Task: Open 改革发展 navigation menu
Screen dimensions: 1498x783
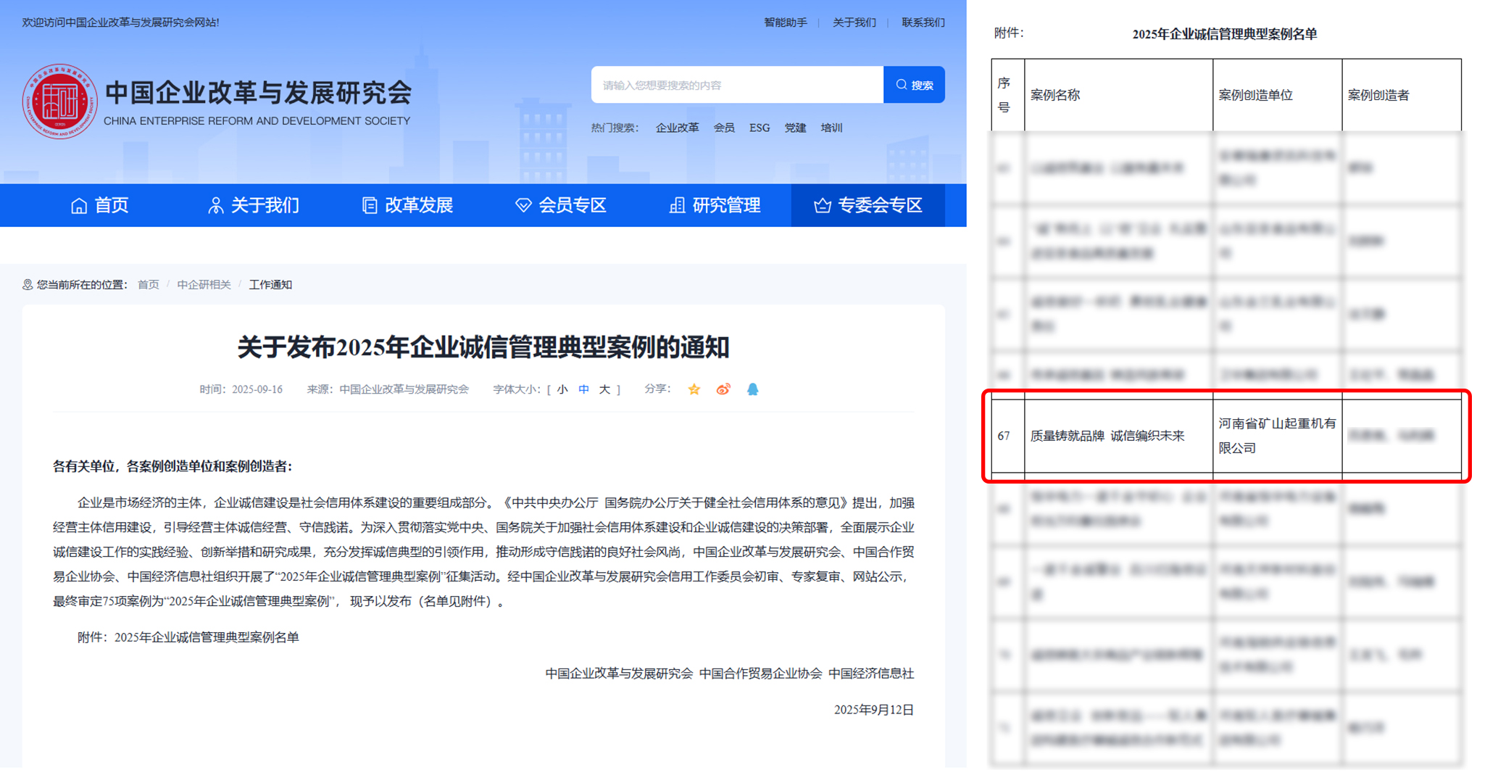Action: [x=407, y=205]
